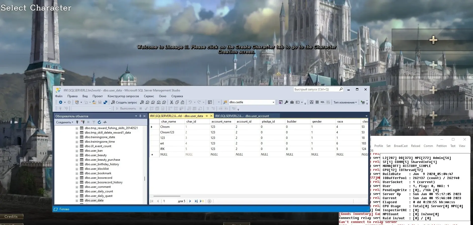Click the Activity Monitor icon in toolbar
This screenshot has width=473, height=225.
[210, 102]
